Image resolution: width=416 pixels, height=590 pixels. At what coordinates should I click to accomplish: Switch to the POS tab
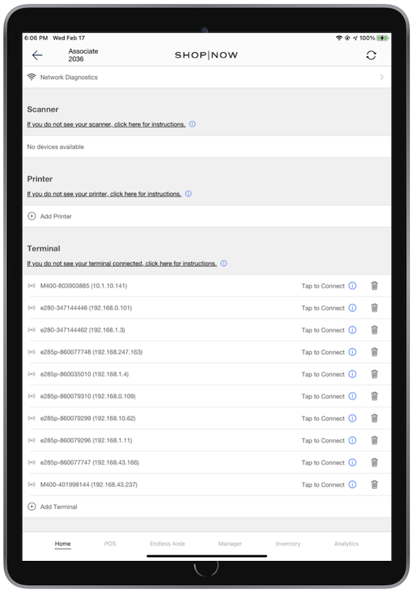pos(110,544)
